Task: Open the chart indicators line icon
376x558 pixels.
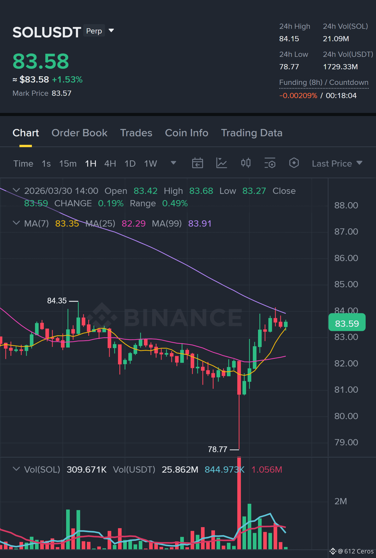Action: (221, 163)
